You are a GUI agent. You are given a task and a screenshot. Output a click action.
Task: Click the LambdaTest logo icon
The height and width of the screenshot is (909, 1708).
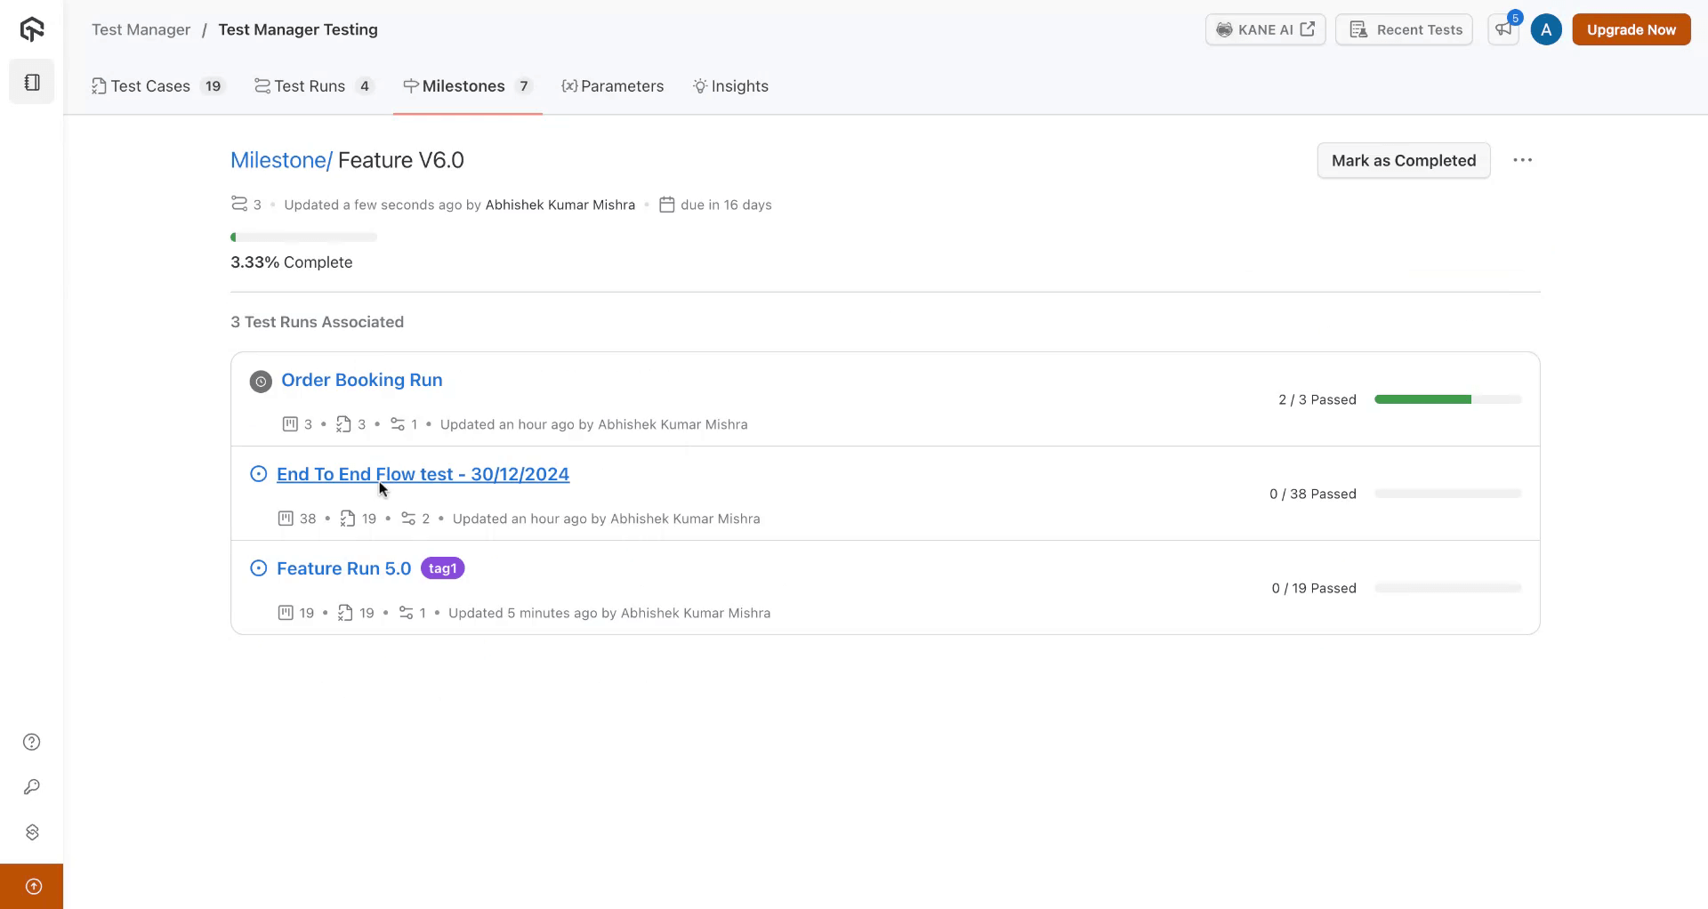pyautogui.click(x=32, y=29)
